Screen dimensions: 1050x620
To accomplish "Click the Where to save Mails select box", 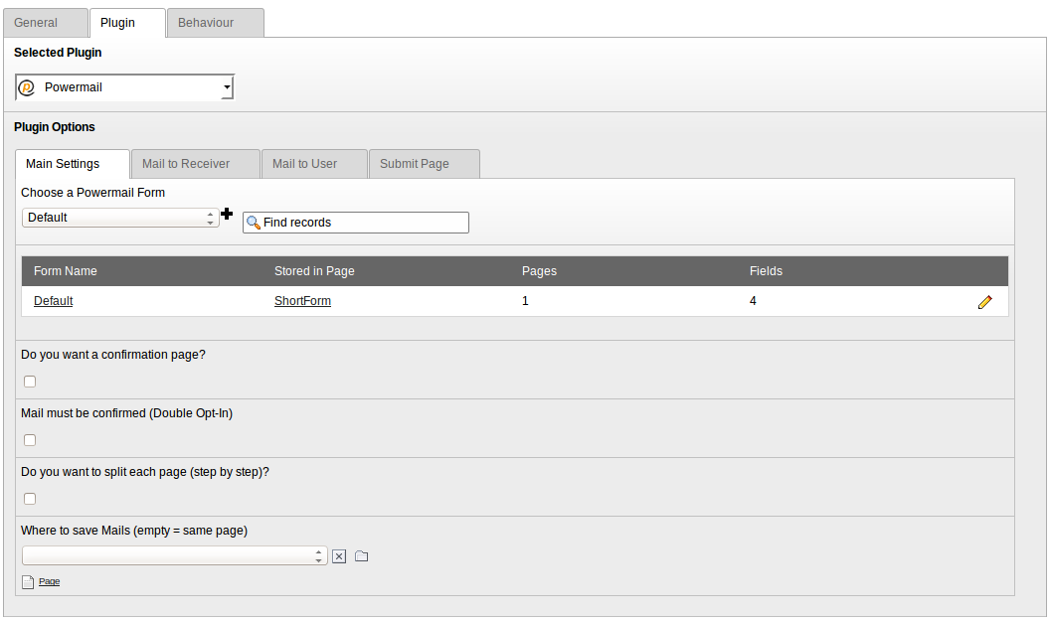I will [174, 555].
